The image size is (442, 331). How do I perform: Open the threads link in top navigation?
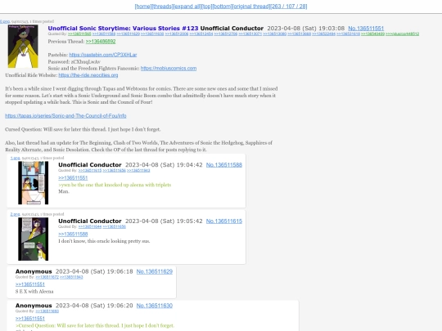162,7
